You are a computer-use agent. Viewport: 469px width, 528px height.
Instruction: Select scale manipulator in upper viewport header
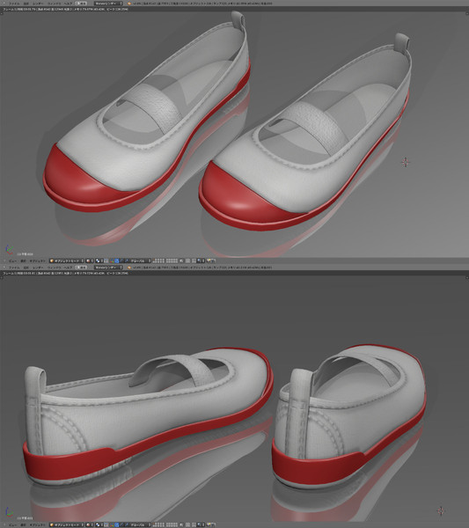[127, 260]
